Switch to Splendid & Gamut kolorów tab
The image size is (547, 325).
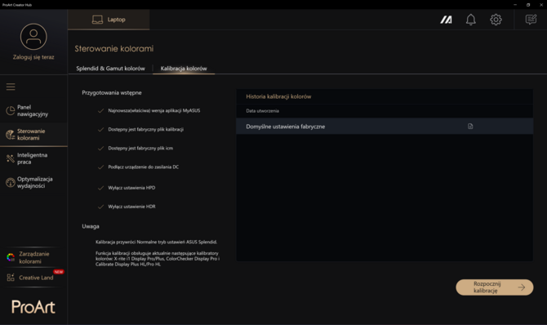tap(110, 69)
